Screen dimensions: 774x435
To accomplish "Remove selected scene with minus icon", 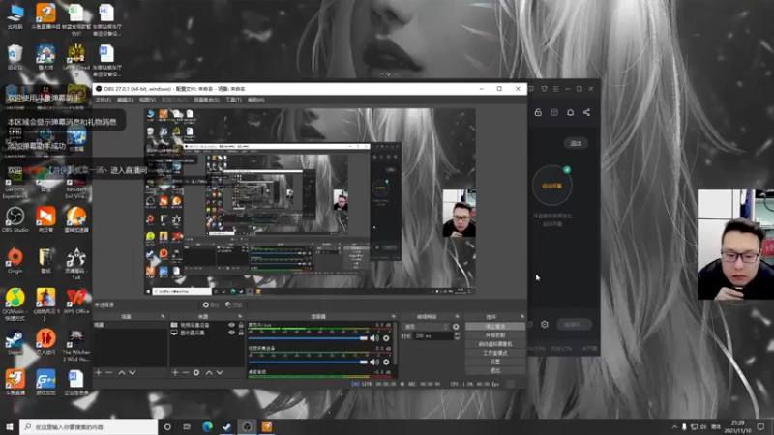I will click(109, 372).
